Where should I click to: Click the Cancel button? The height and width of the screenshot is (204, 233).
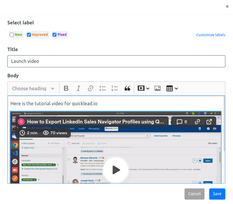[195, 194]
